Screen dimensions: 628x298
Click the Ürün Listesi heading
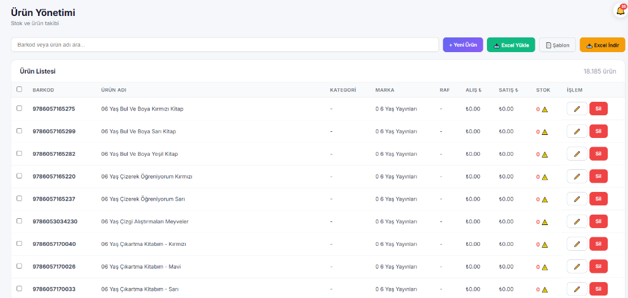click(37, 71)
